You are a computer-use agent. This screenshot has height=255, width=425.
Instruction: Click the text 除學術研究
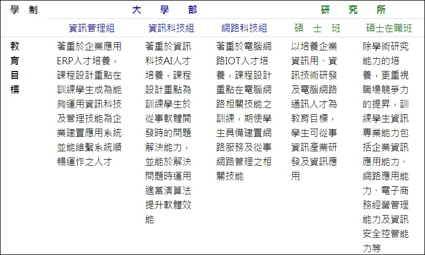tap(386, 47)
